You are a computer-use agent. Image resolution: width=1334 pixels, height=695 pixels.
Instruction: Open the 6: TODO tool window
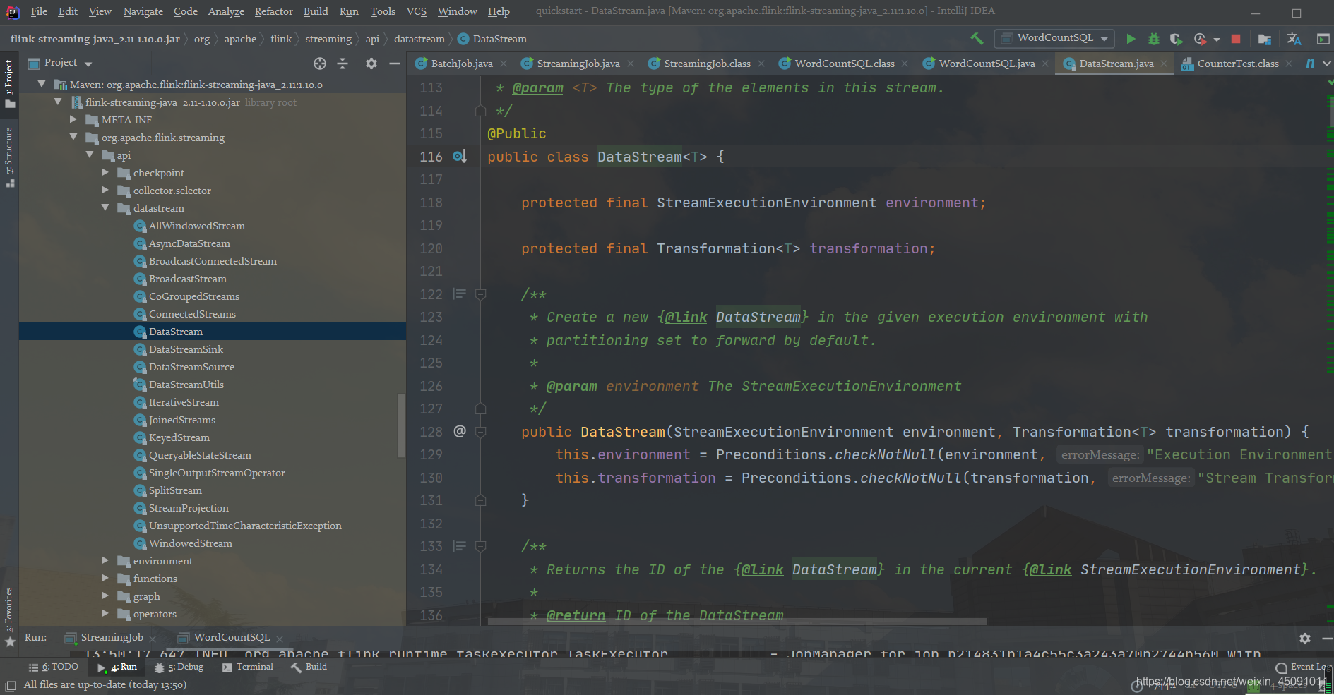[54, 667]
